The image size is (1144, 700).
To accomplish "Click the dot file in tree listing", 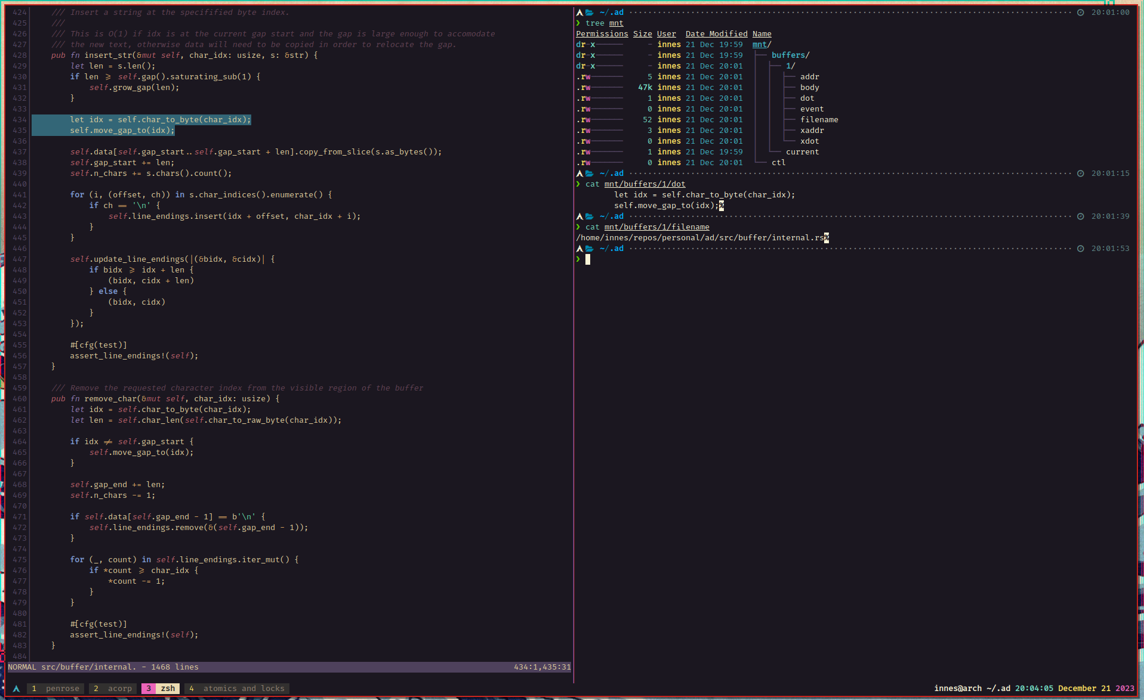I will [x=807, y=98].
